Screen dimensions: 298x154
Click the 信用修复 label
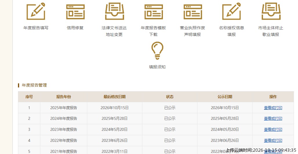[75, 28]
